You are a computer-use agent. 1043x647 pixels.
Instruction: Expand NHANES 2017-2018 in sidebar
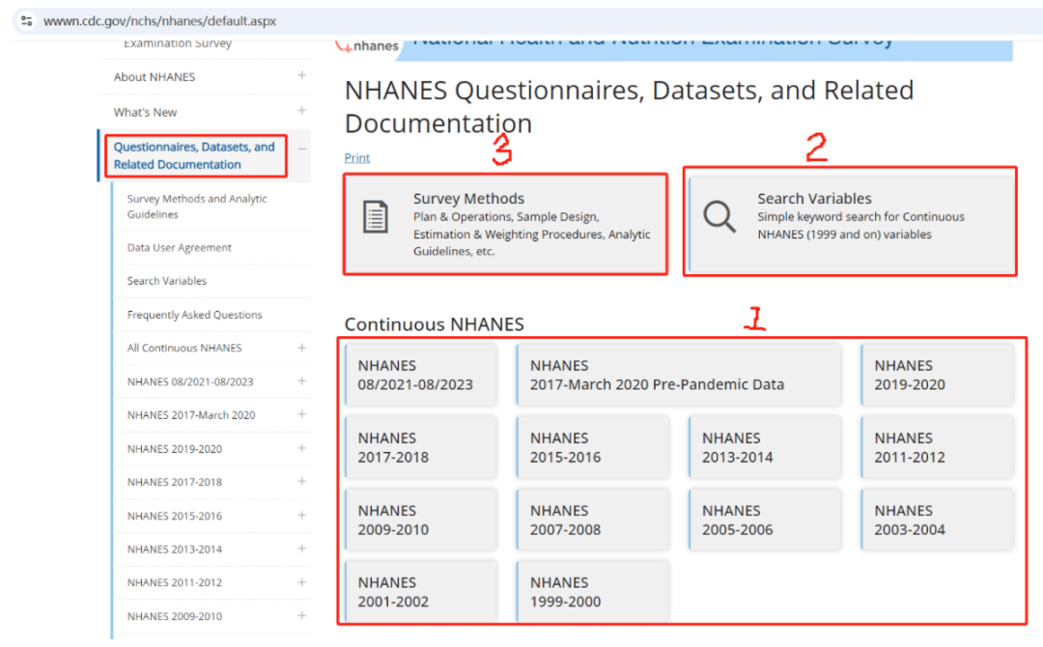(301, 482)
